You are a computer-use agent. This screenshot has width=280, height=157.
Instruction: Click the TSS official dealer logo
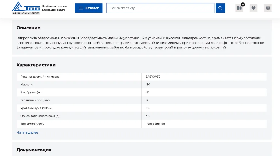tap(26, 8)
